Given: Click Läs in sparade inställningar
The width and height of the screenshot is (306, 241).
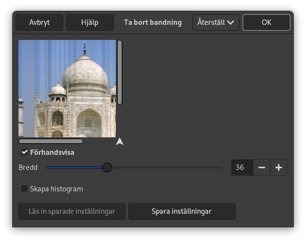Looking at the screenshot, I should pyautogui.click(x=72, y=211).
